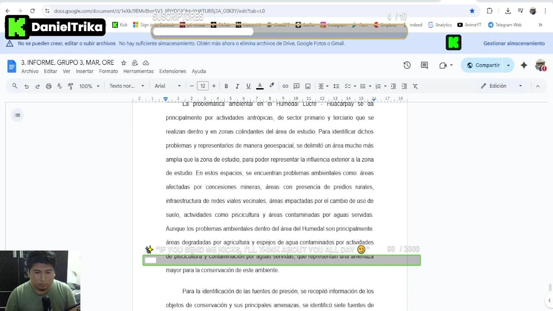Collapse the menus with the chevron up
Image resolution: width=553 pixels, height=311 pixels.
click(x=538, y=86)
